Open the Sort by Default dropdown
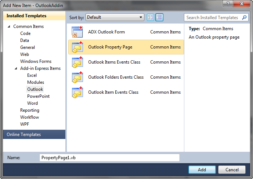The width and height of the screenshot is (253, 179). tap(115, 17)
